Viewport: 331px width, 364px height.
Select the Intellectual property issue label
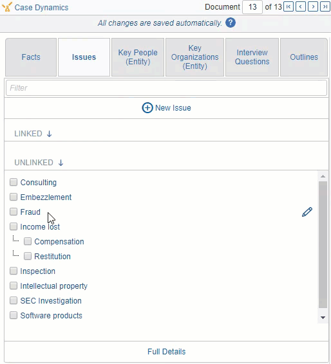[53, 286]
